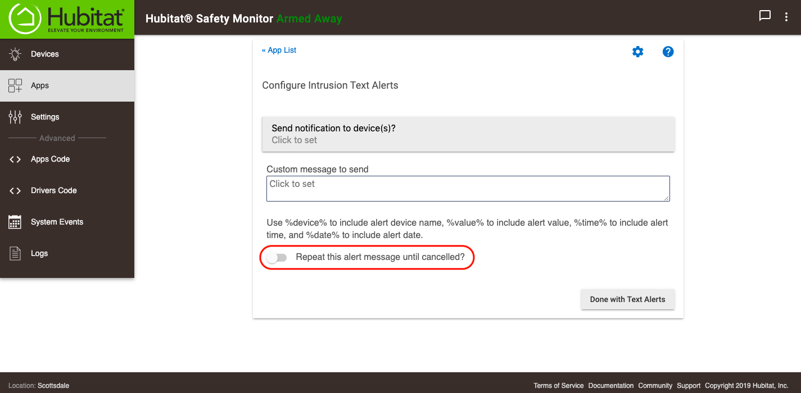Image resolution: width=801 pixels, height=393 pixels.
Task: Click the Apps Code brackets icon
Action: click(15, 159)
